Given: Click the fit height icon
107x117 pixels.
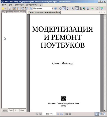Looking at the screenshot, I should click(x=67, y=8).
